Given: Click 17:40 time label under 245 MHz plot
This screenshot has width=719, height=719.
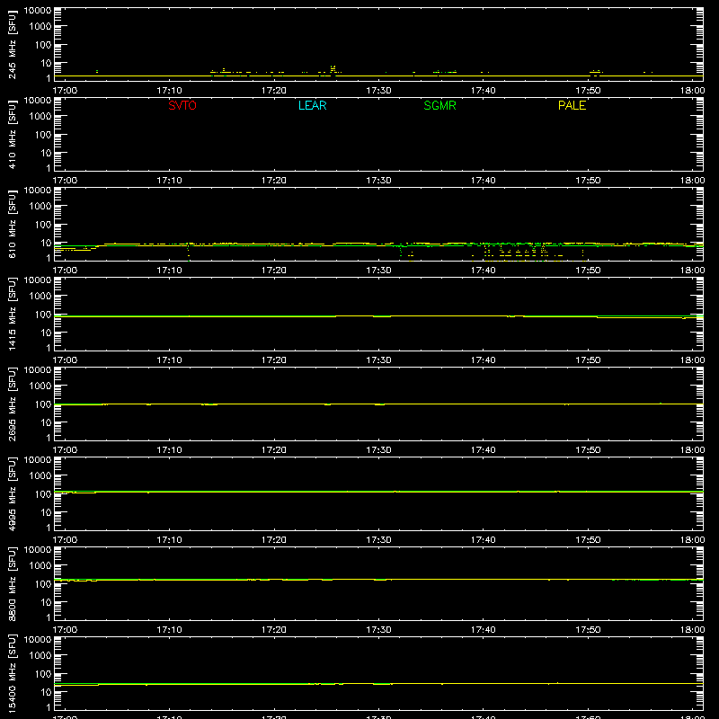Looking at the screenshot, I should [484, 91].
